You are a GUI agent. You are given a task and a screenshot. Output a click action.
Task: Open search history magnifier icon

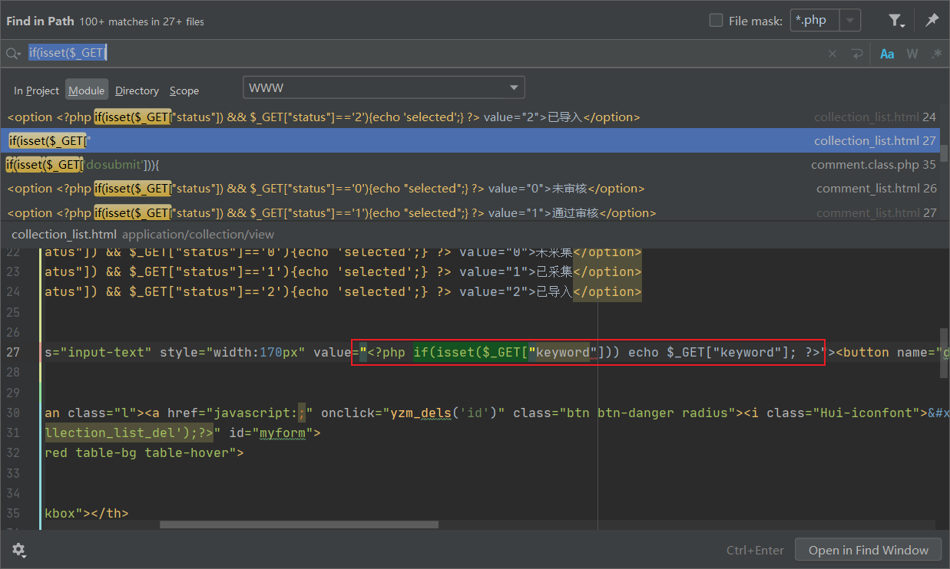tap(13, 54)
